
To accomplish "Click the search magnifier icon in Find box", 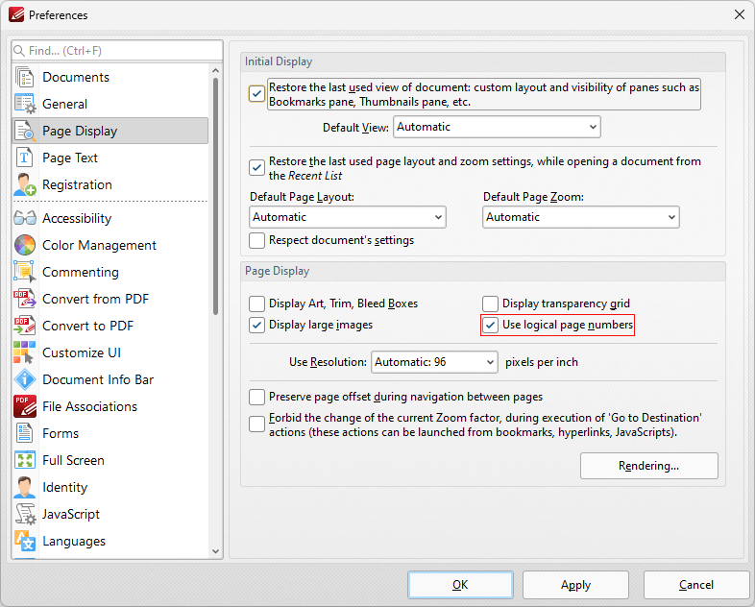I will point(19,51).
